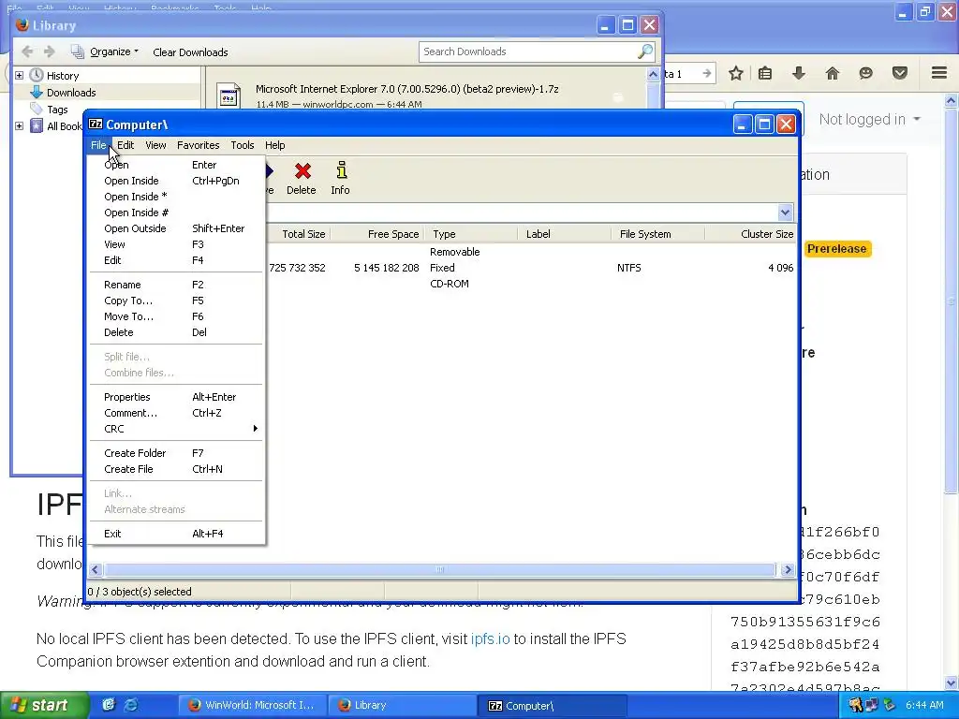Sort by the Cluster Size column header

coord(751,234)
